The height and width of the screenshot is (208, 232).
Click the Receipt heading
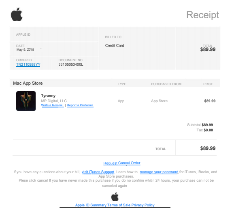click(x=202, y=15)
